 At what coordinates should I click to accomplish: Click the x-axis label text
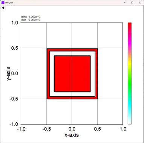(72, 135)
